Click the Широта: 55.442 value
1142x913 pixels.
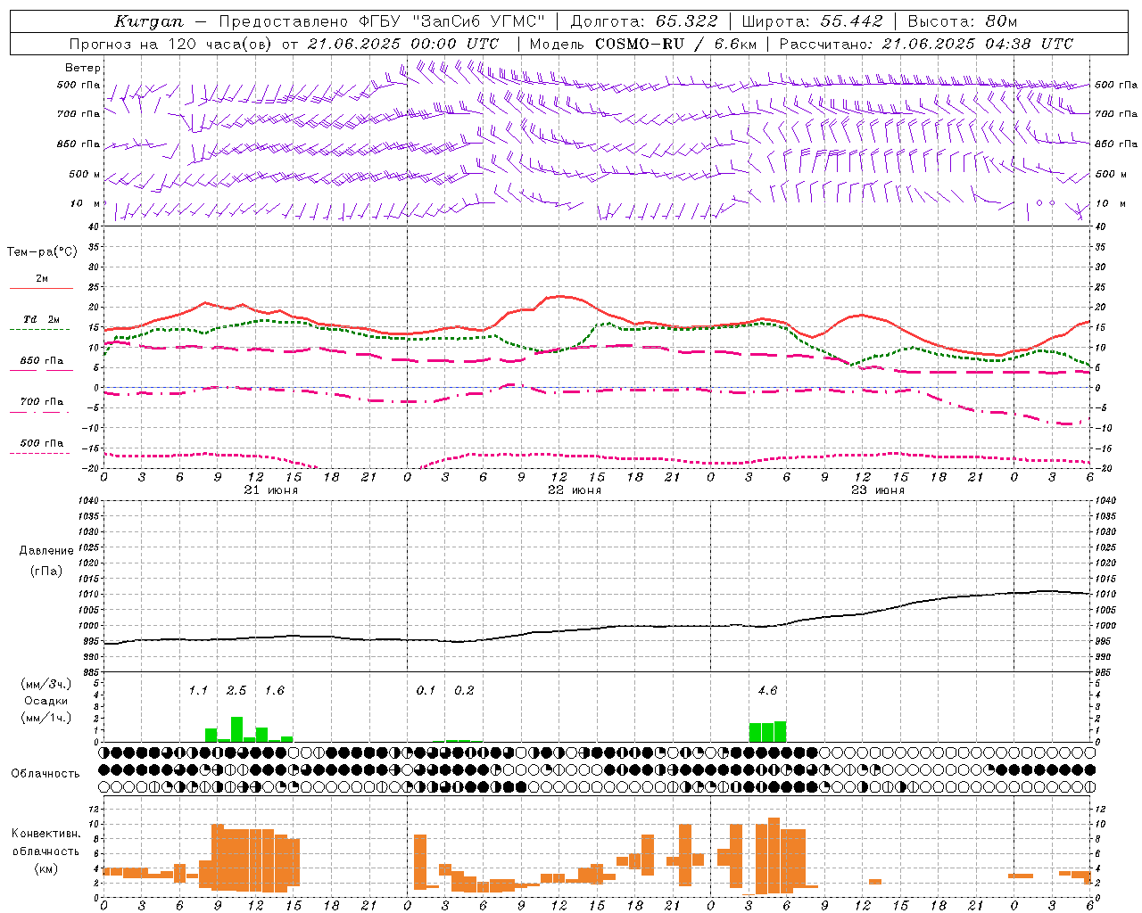(812, 21)
